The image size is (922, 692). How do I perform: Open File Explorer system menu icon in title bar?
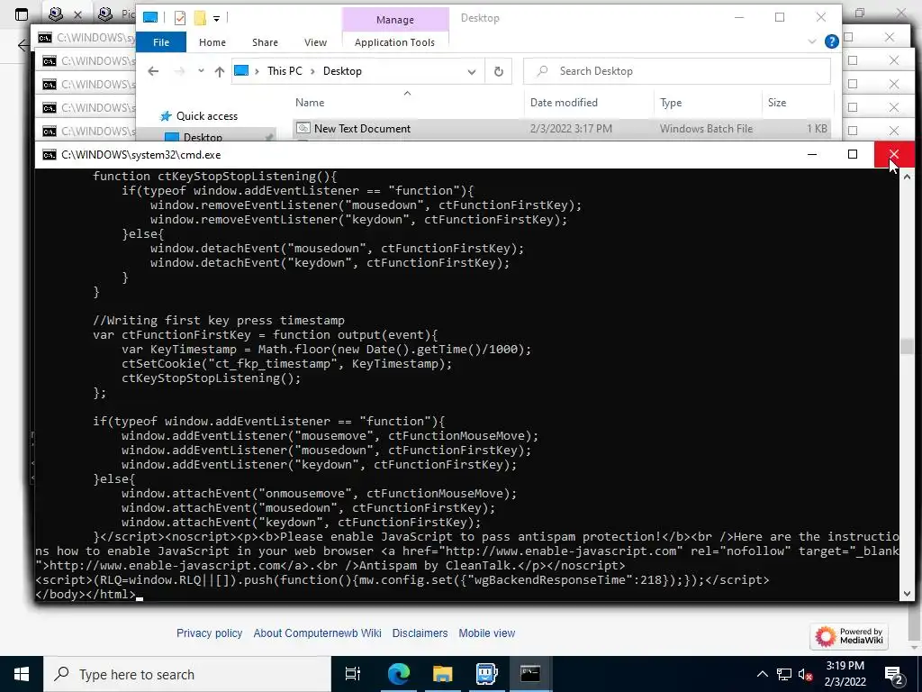(150, 18)
